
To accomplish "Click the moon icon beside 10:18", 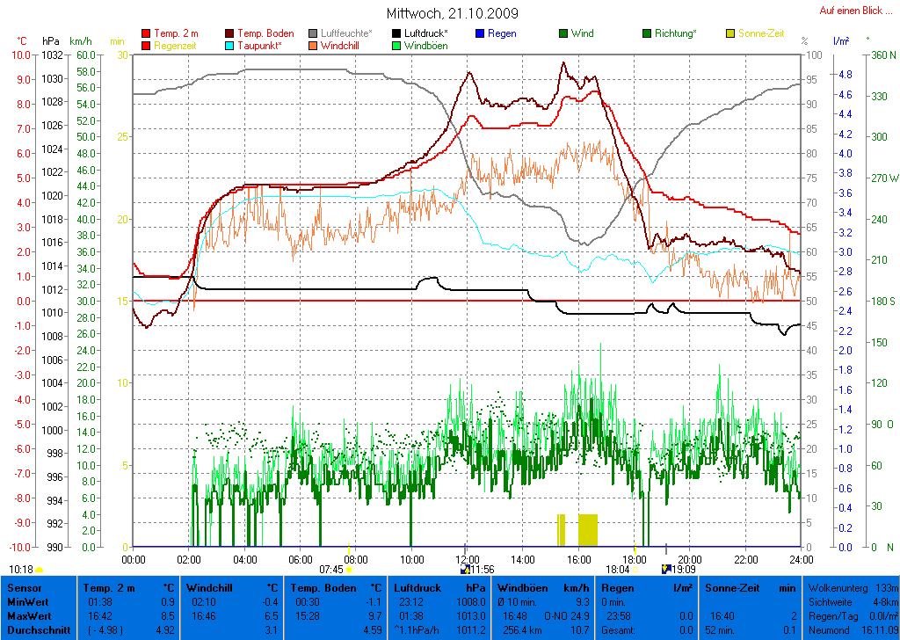I will [x=39, y=570].
